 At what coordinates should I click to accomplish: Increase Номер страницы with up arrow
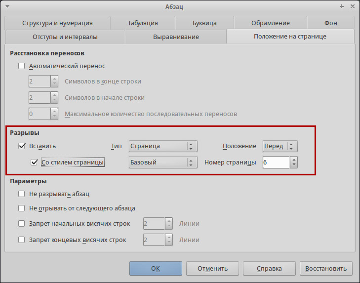[294, 160]
